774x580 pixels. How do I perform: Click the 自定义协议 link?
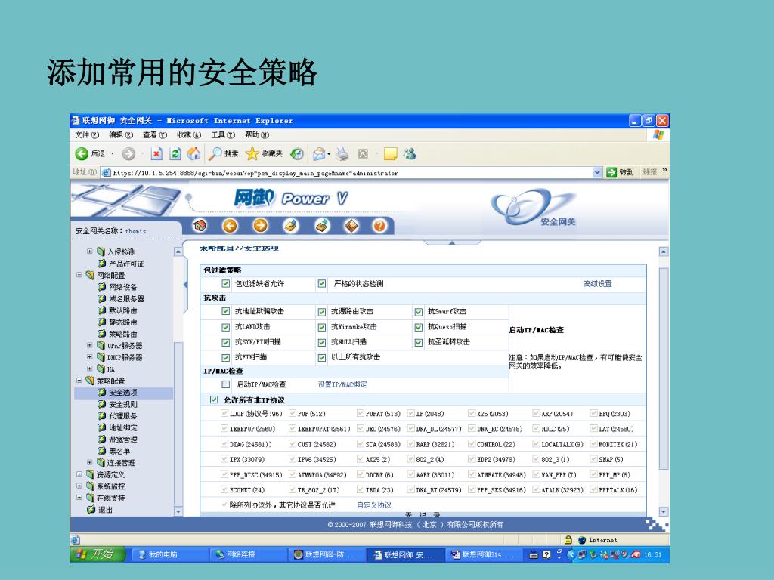click(x=374, y=505)
